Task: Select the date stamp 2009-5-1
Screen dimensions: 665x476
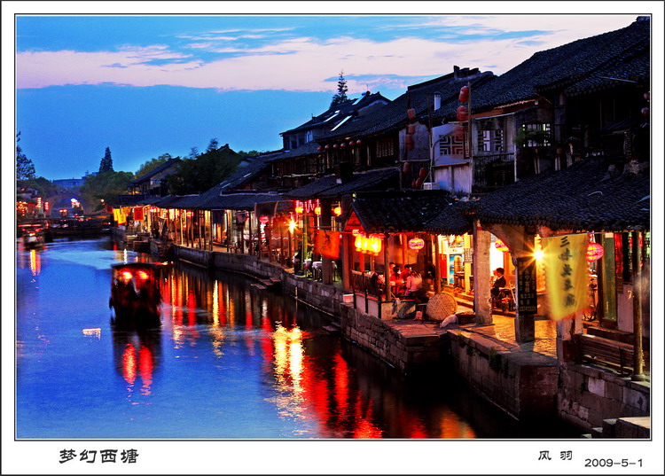Action: pos(614,463)
